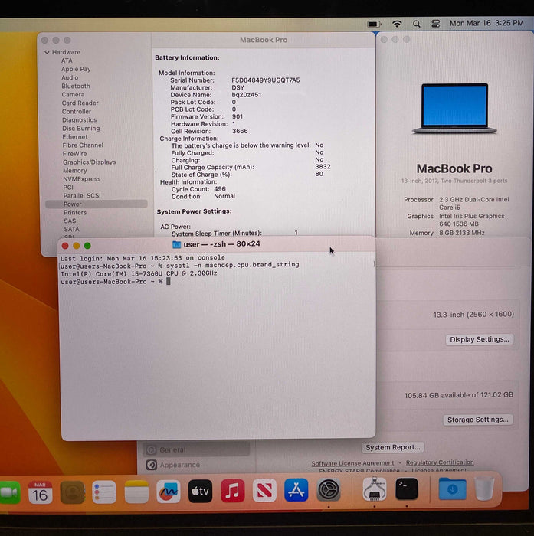This screenshot has width=534, height=536.
Task: Select ATA in the hardware list
Action: coord(67,60)
